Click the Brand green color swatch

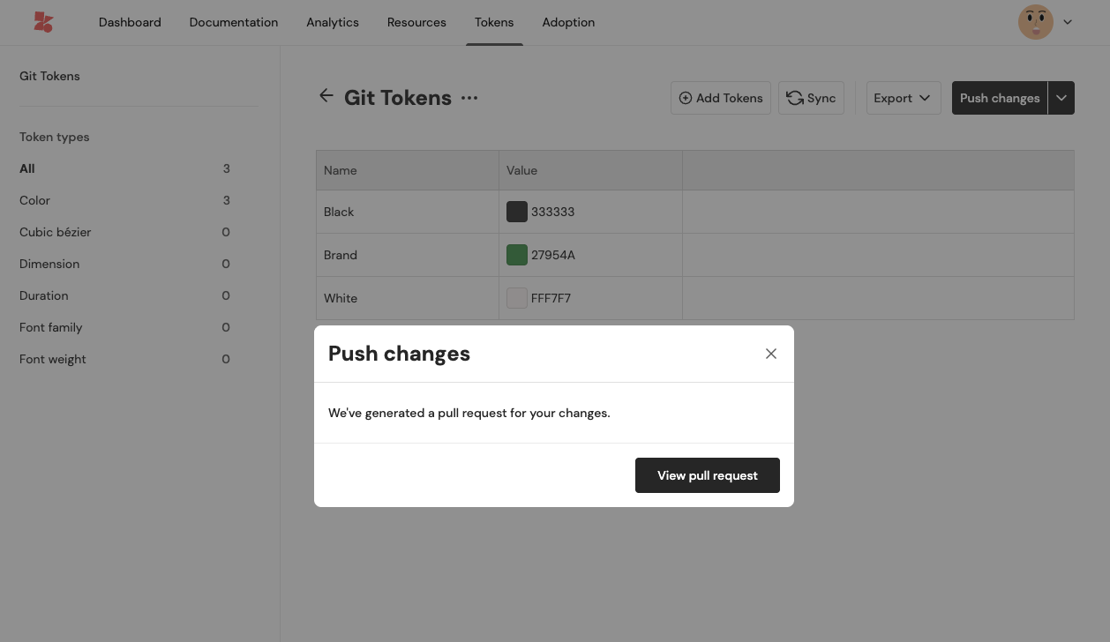(517, 255)
